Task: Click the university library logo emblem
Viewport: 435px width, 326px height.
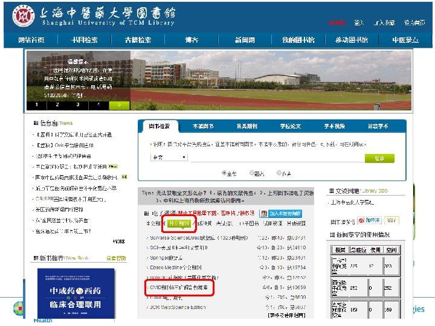Action: click(x=24, y=16)
